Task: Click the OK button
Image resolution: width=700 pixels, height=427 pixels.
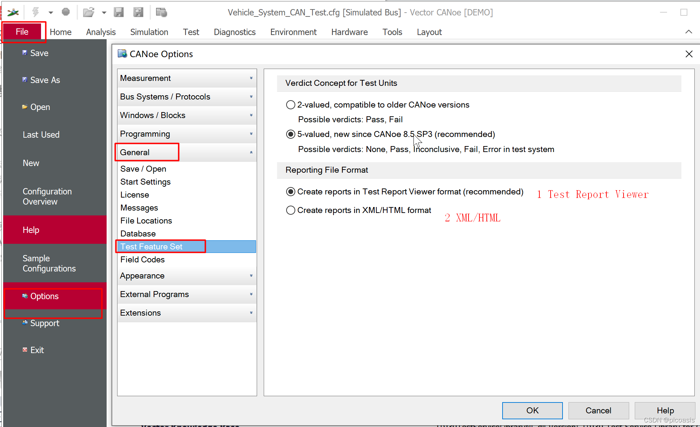Action: [532, 410]
